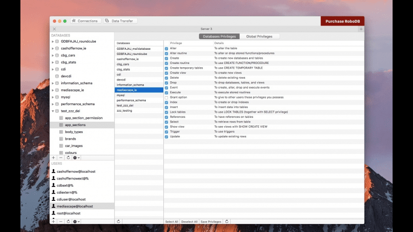This screenshot has width=413, height=232.
Task: Open the Data Transfer toolbar item
Action: 121,21
